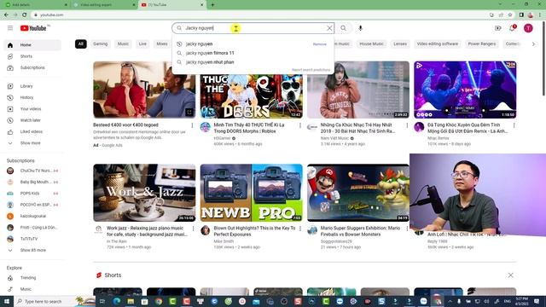This screenshot has height=307, width=546.
Task: Go to Home in the sidebar
Action: [x=32, y=45]
